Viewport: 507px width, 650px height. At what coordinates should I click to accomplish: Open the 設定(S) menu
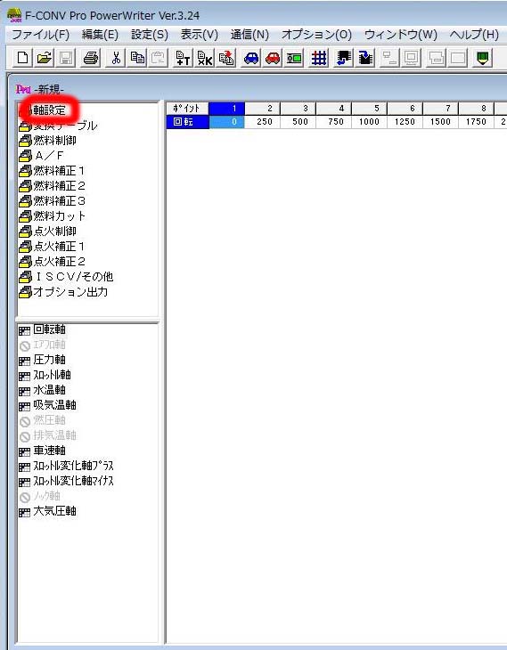pos(150,35)
